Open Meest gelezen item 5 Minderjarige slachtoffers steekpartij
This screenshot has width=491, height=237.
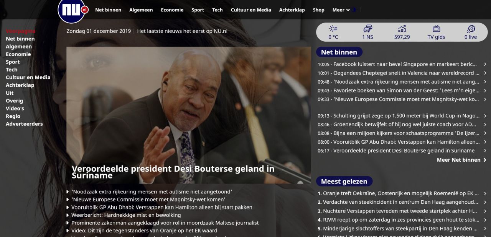pyautogui.click(x=398, y=229)
